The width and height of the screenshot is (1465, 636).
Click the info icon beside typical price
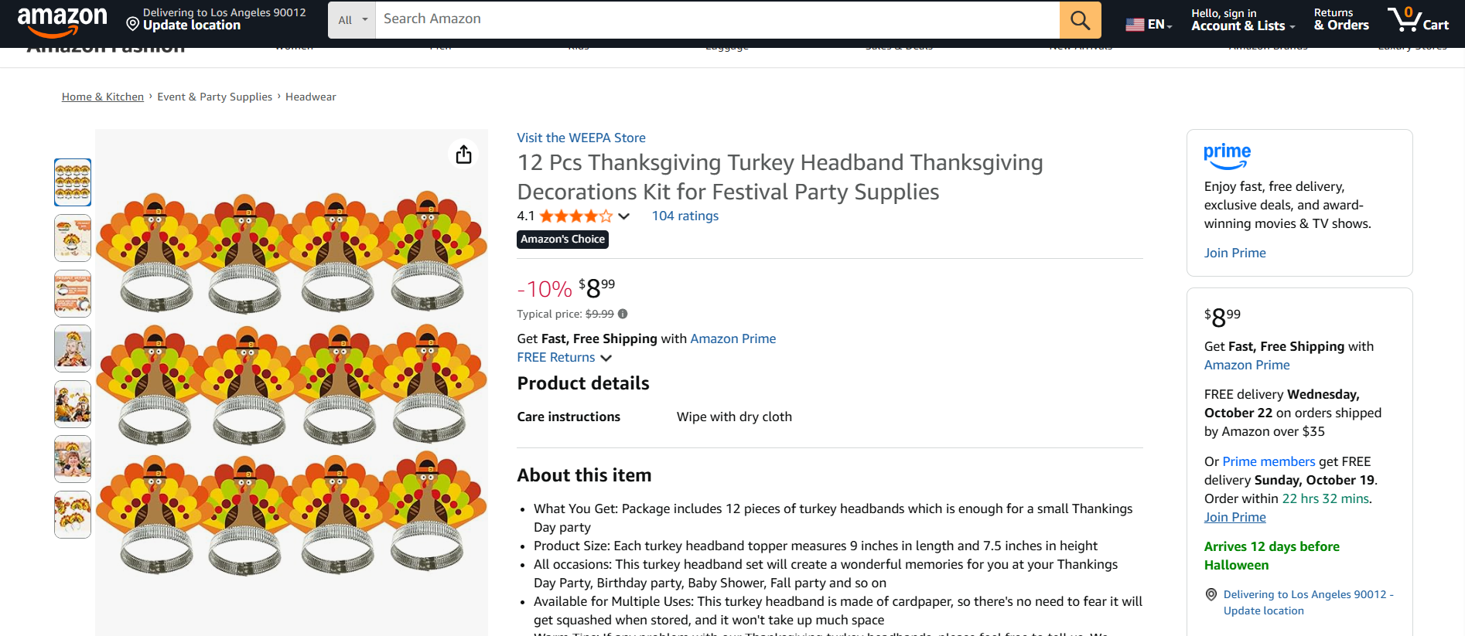click(x=623, y=314)
